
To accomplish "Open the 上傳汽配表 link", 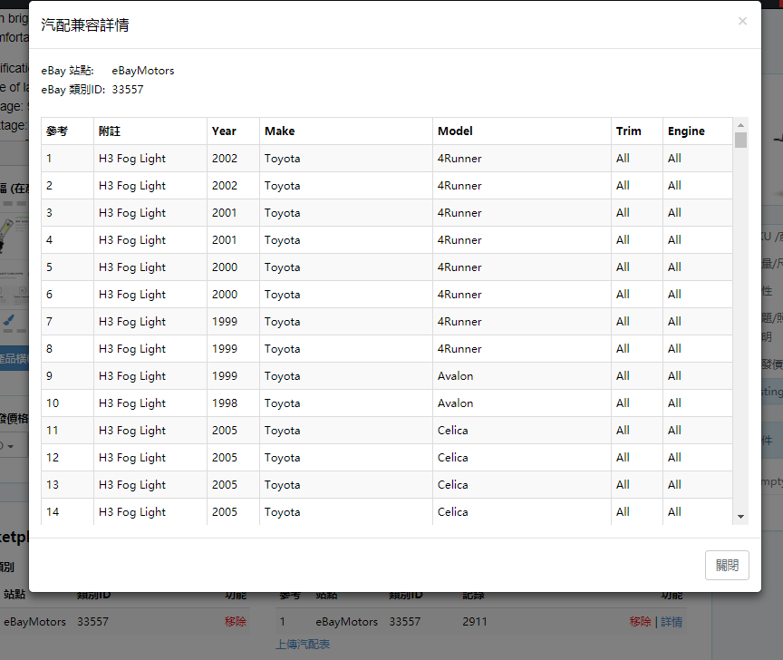I will click(x=303, y=644).
